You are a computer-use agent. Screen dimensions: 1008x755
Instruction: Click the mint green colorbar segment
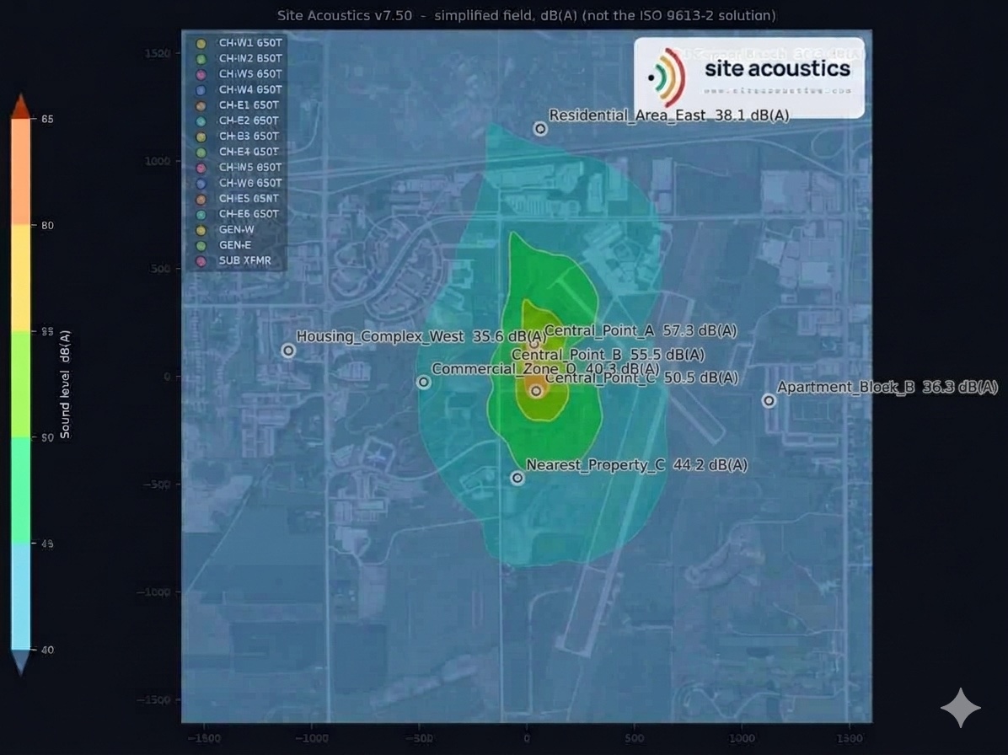coord(20,491)
